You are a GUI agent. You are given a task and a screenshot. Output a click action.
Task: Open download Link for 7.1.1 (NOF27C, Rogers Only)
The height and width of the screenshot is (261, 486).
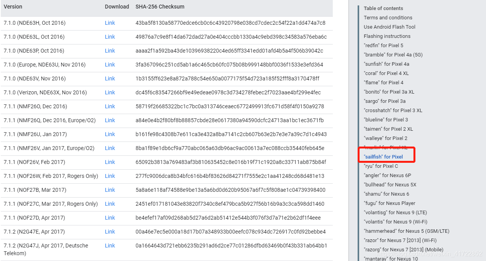[x=110, y=204]
